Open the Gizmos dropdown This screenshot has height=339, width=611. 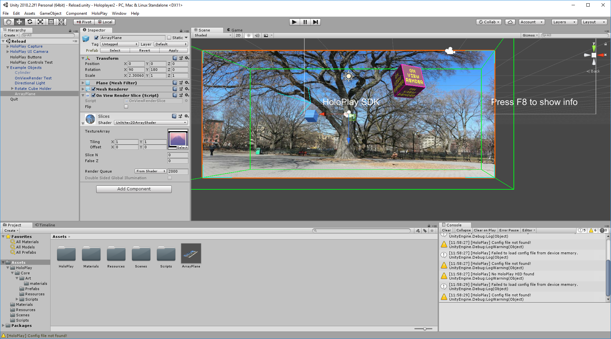click(x=530, y=35)
